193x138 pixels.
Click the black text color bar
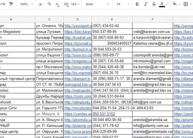(162, 7)
